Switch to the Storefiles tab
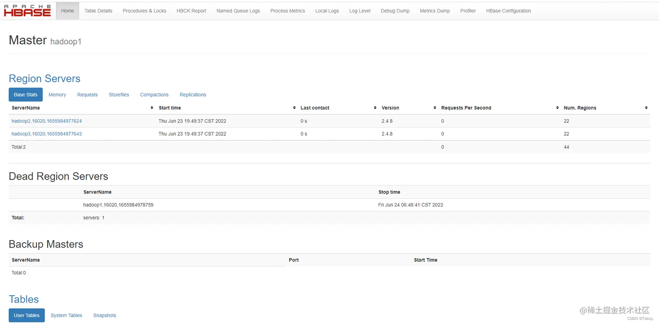 [119, 94]
